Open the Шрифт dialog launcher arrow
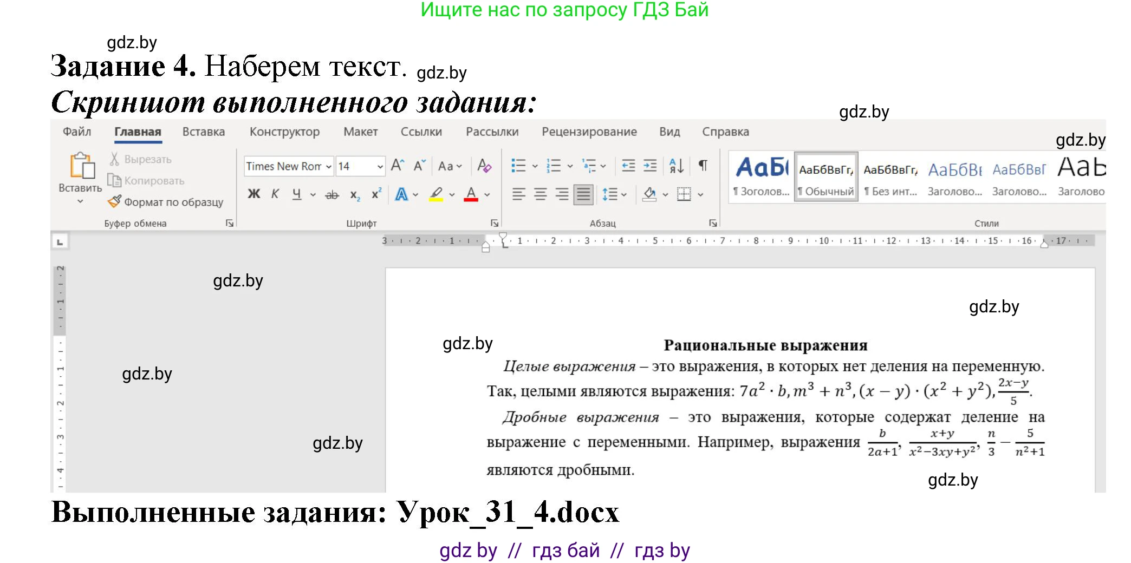1131x563 pixels. coord(493,222)
